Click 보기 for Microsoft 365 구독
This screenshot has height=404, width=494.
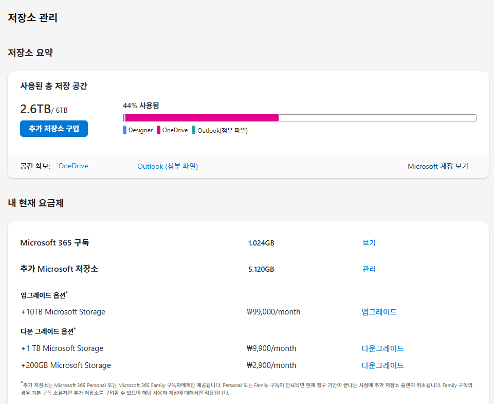[x=369, y=243]
